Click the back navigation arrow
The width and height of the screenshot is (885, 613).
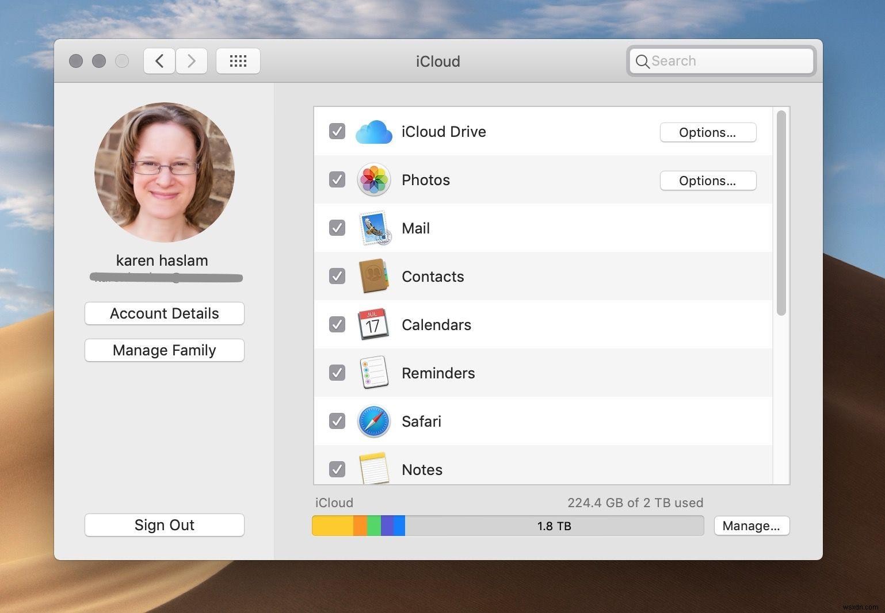click(159, 61)
